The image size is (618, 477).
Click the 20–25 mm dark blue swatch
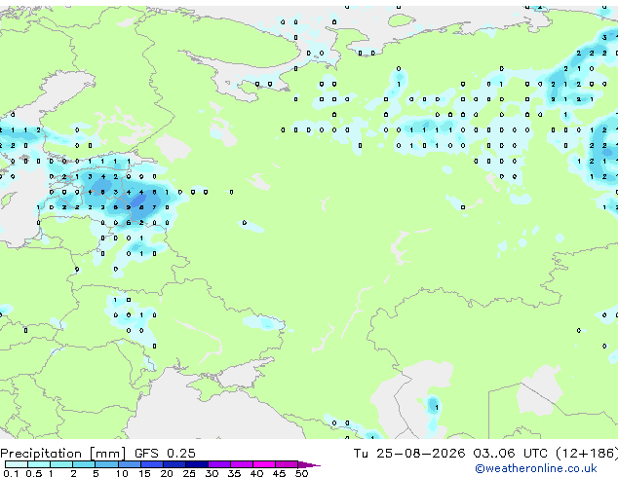click(x=174, y=464)
